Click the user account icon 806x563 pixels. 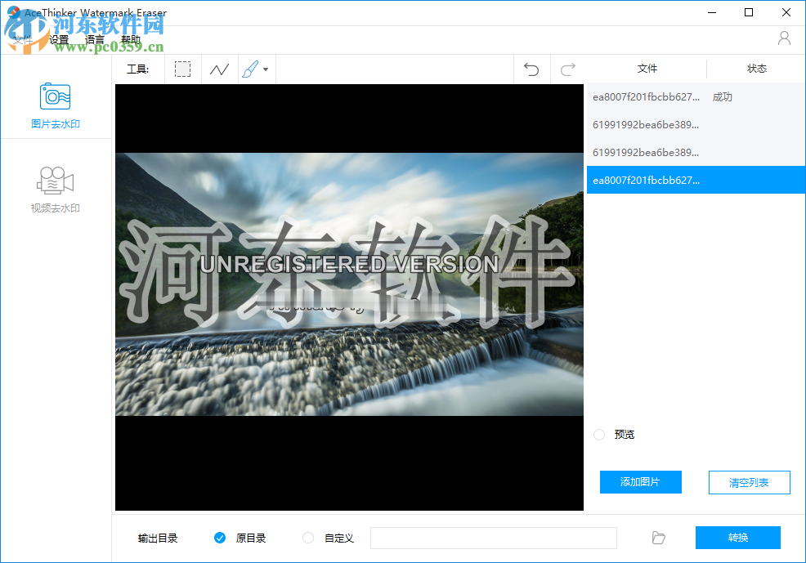(x=783, y=38)
